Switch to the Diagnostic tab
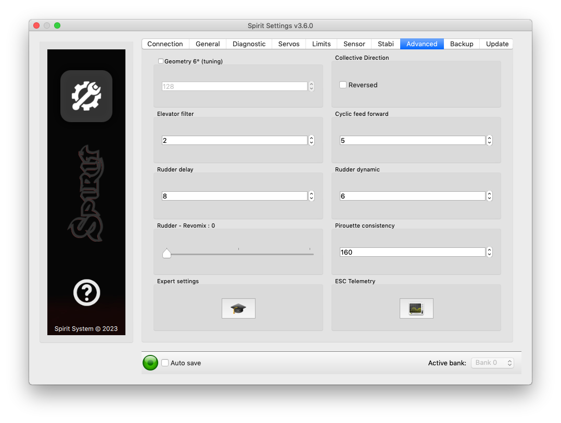Image resolution: width=561 pixels, height=423 pixels. [x=249, y=44]
